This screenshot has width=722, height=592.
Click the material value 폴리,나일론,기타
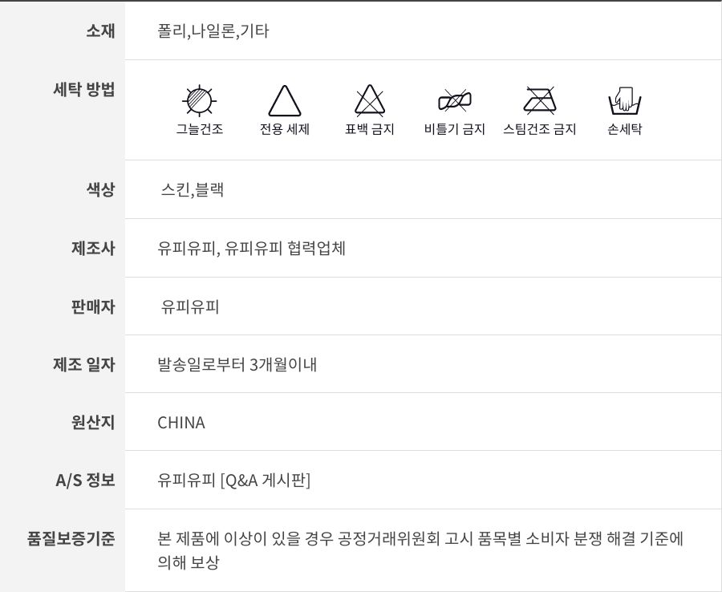click(x=213, y=31)
